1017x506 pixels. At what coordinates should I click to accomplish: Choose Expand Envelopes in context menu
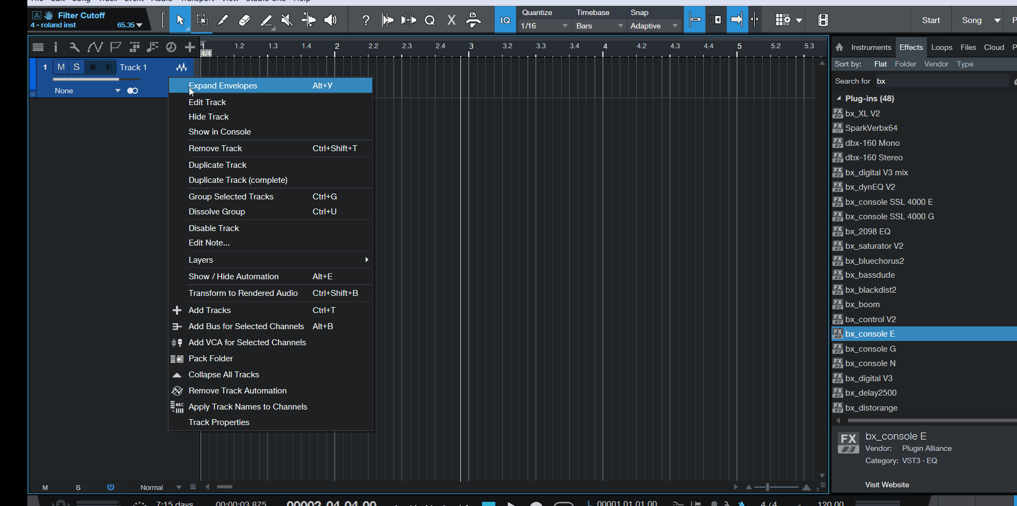coord(271,86)
